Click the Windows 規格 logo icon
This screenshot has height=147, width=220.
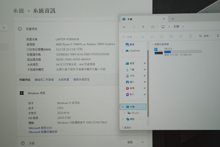[22, 93]
